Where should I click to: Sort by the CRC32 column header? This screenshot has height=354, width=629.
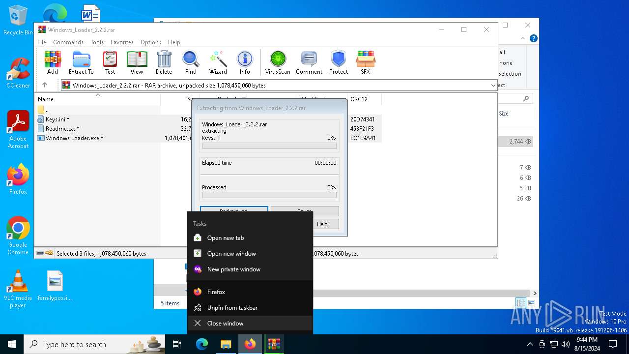[364, 99]
